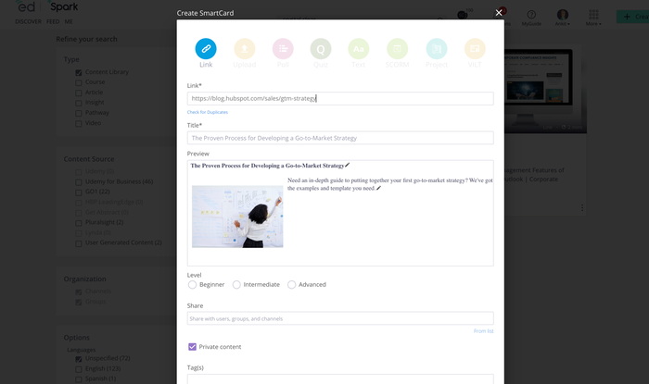Check the Video type filter
The height and width of the screenshot is (384, 649).
coord(79,123)
